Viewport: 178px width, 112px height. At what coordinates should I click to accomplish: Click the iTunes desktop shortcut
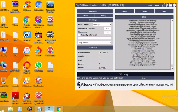tap(27, 51)
